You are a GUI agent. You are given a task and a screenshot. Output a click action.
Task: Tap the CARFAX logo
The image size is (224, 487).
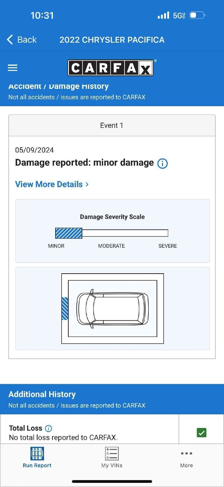coord(110,68)
